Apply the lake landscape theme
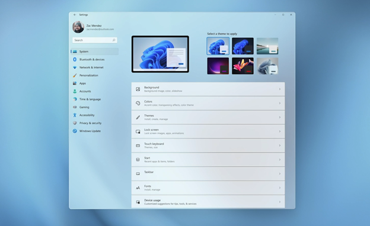The image size is (370, 226). click(267, 46)
